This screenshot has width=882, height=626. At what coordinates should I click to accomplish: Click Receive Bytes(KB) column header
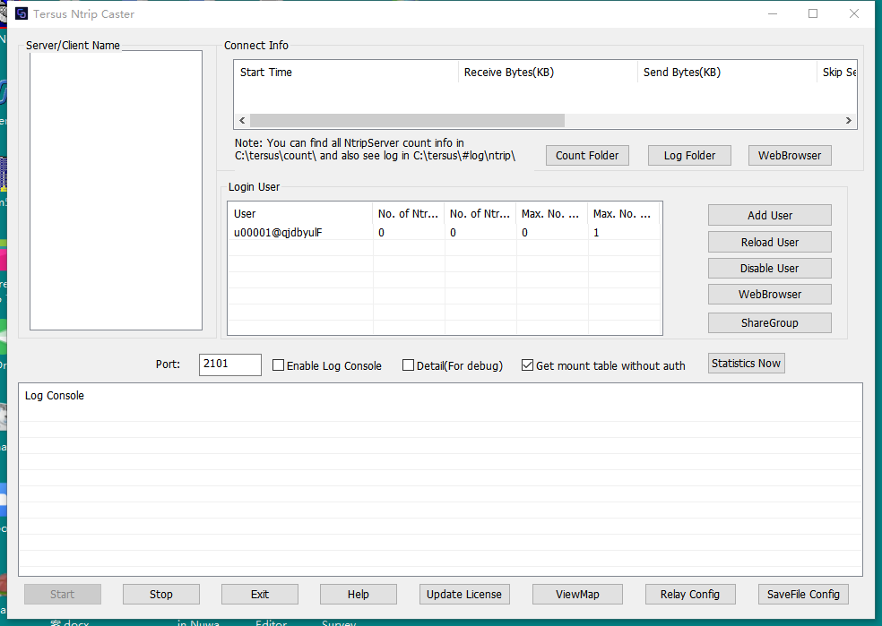click(x=548, y=72)
